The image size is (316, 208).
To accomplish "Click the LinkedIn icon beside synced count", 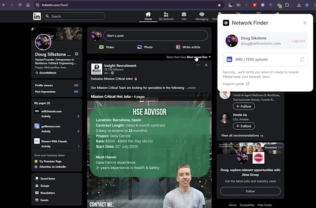I will [229, 59].
